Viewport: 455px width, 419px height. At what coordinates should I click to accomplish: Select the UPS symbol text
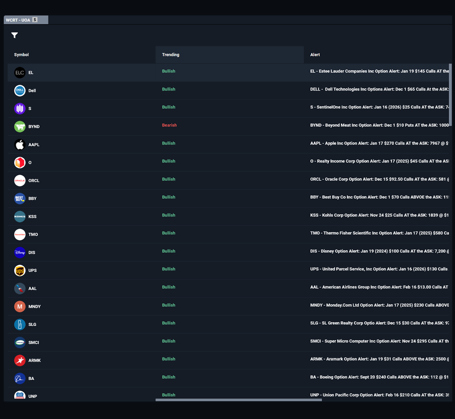pos(33,271)
